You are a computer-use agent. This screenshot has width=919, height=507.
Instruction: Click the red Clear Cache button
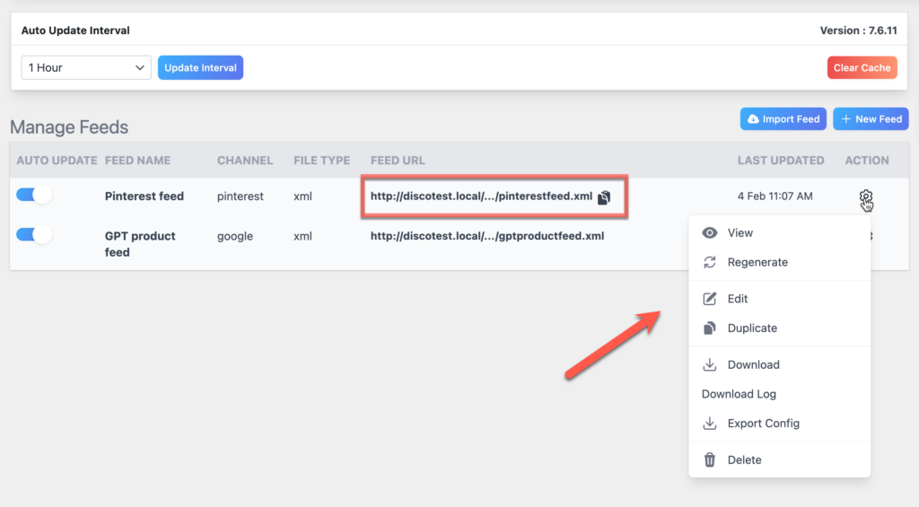pyautogui.click(x=862, y=67)
